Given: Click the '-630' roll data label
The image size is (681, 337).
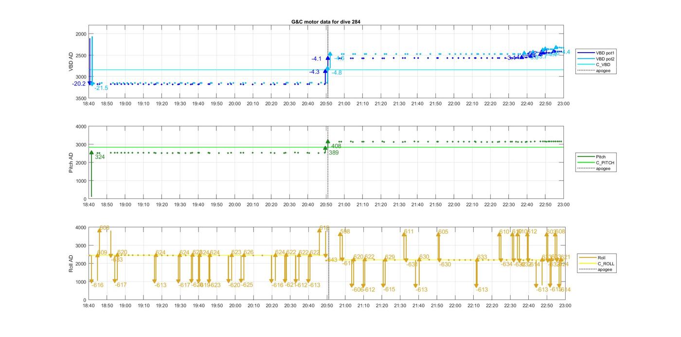Looking at the screenshot, I should tap(445, 265).
